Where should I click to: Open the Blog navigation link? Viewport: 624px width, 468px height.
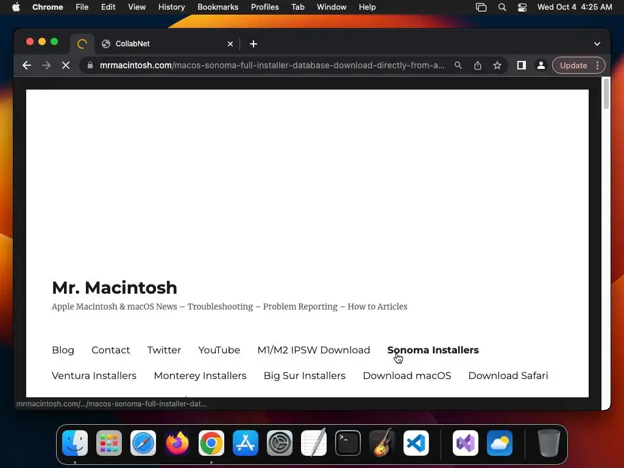pos(63,350)
